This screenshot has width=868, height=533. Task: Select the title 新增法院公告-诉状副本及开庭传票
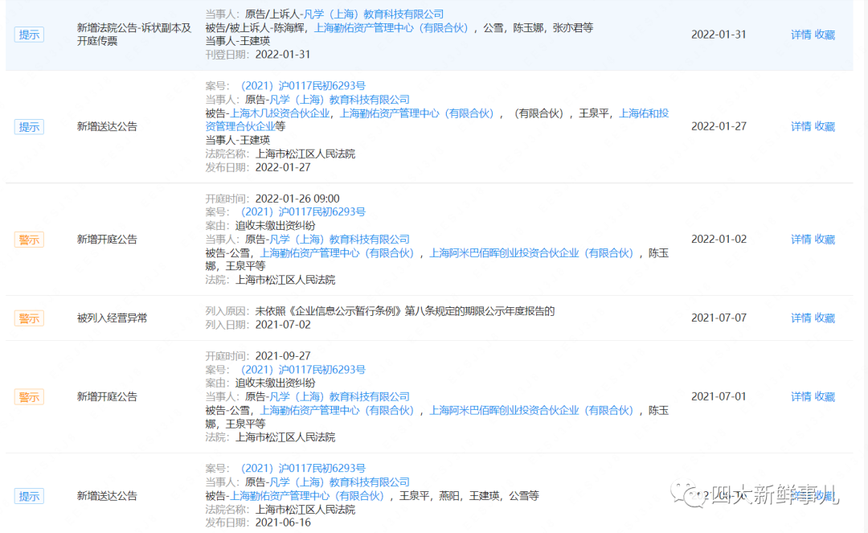134,35
